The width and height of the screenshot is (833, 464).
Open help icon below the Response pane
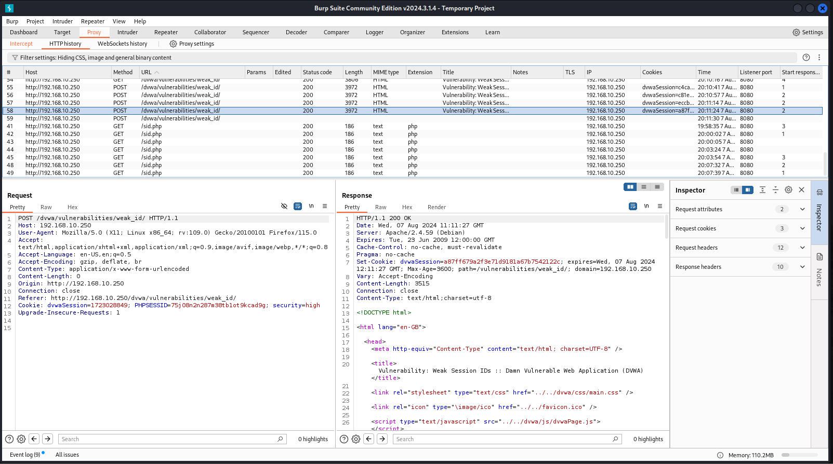pyautogui.click(x=344, y=439)
